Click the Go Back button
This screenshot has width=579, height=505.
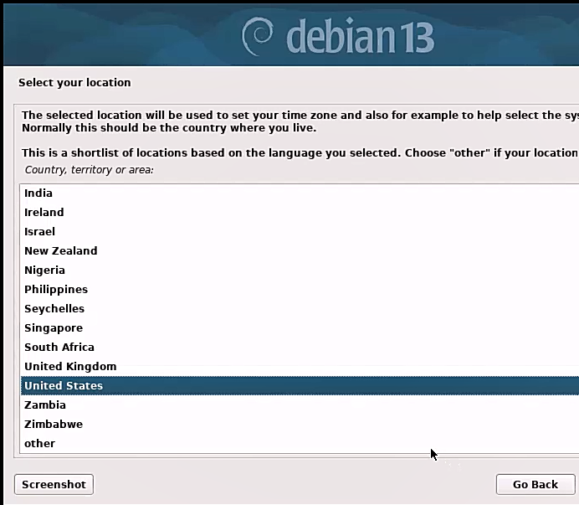tap(535, 484)
